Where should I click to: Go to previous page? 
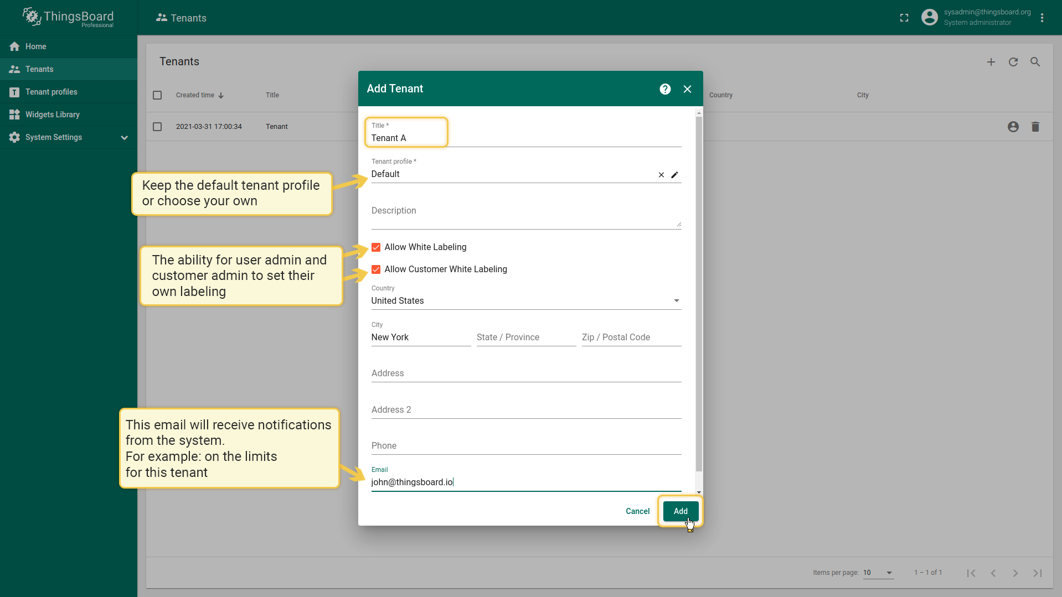click(x=993, y=573)
